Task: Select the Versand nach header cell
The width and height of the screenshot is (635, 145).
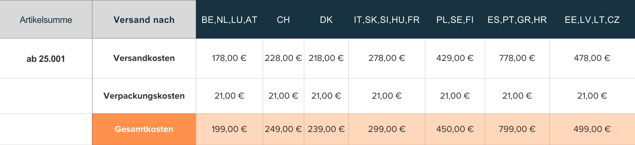Action: tap(144, 20)
